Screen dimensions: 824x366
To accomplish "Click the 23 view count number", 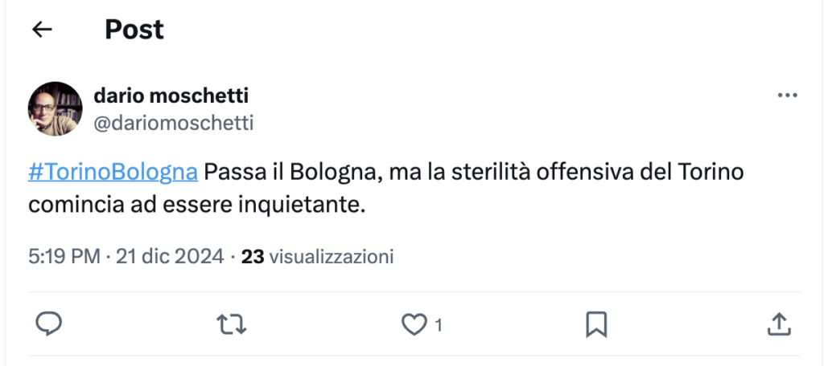I will click(253, 257).
